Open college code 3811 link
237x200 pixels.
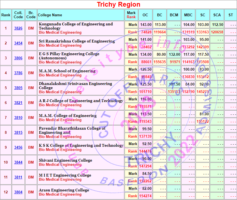coord(18,177)
